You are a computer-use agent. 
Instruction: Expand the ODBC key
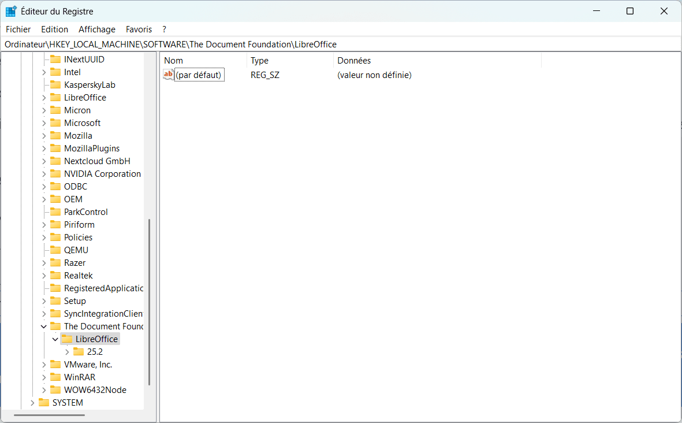point(44,187)
